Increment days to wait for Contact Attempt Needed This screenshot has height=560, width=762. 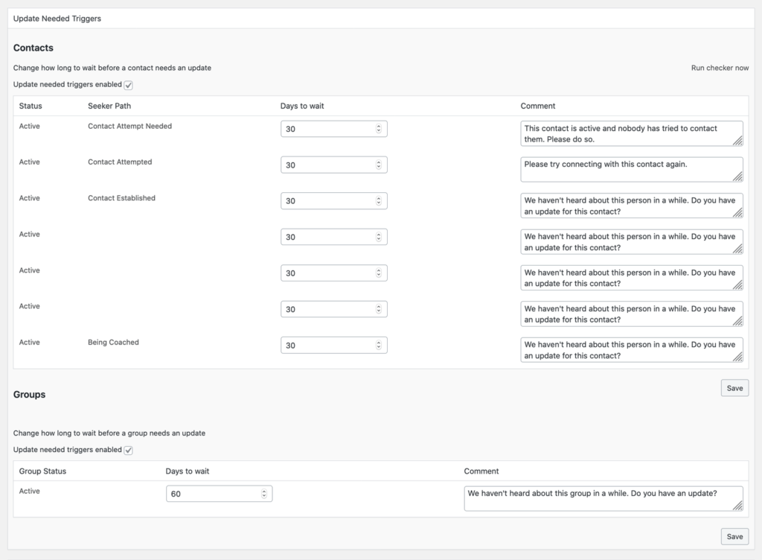click(379, 126)
